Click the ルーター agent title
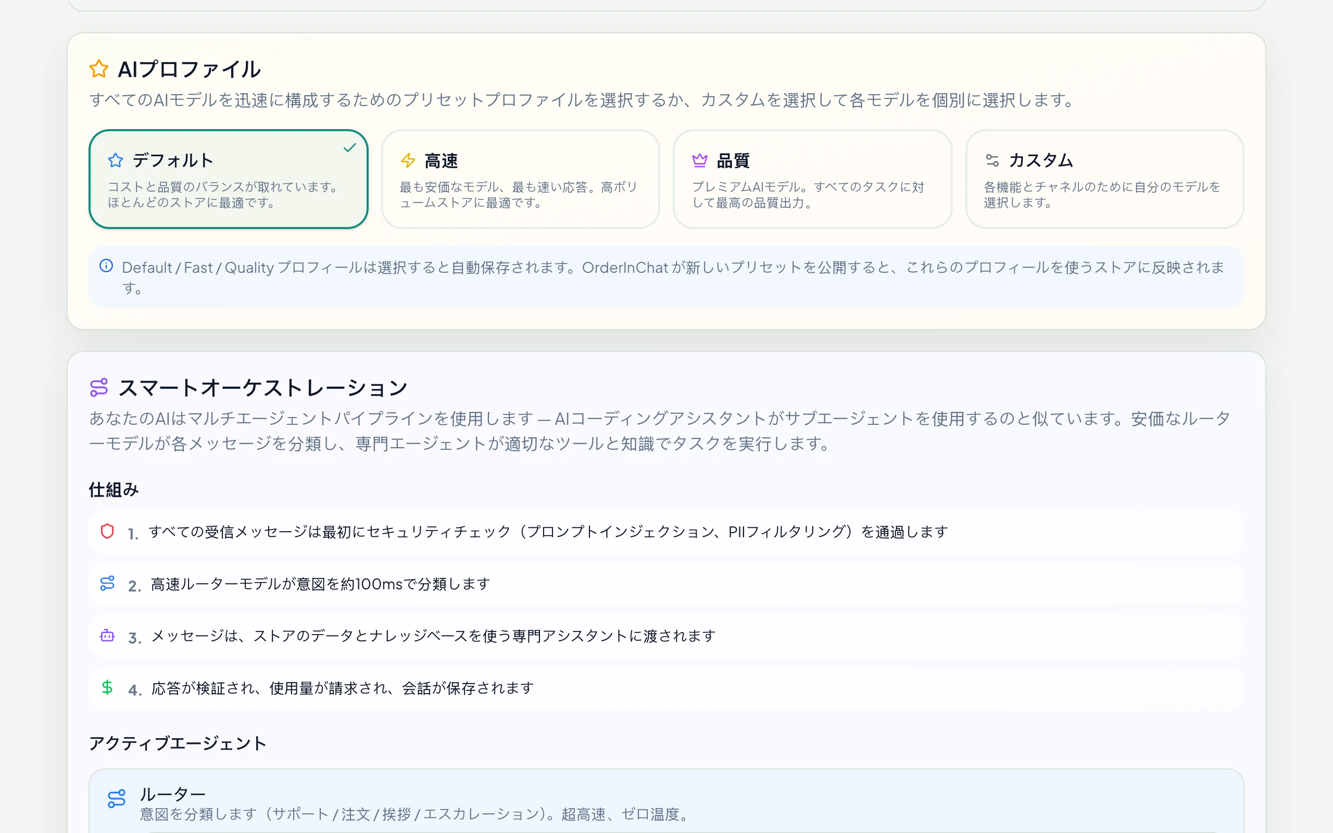The width and height of the screenshot is (1333, 833). coord(172,794)
